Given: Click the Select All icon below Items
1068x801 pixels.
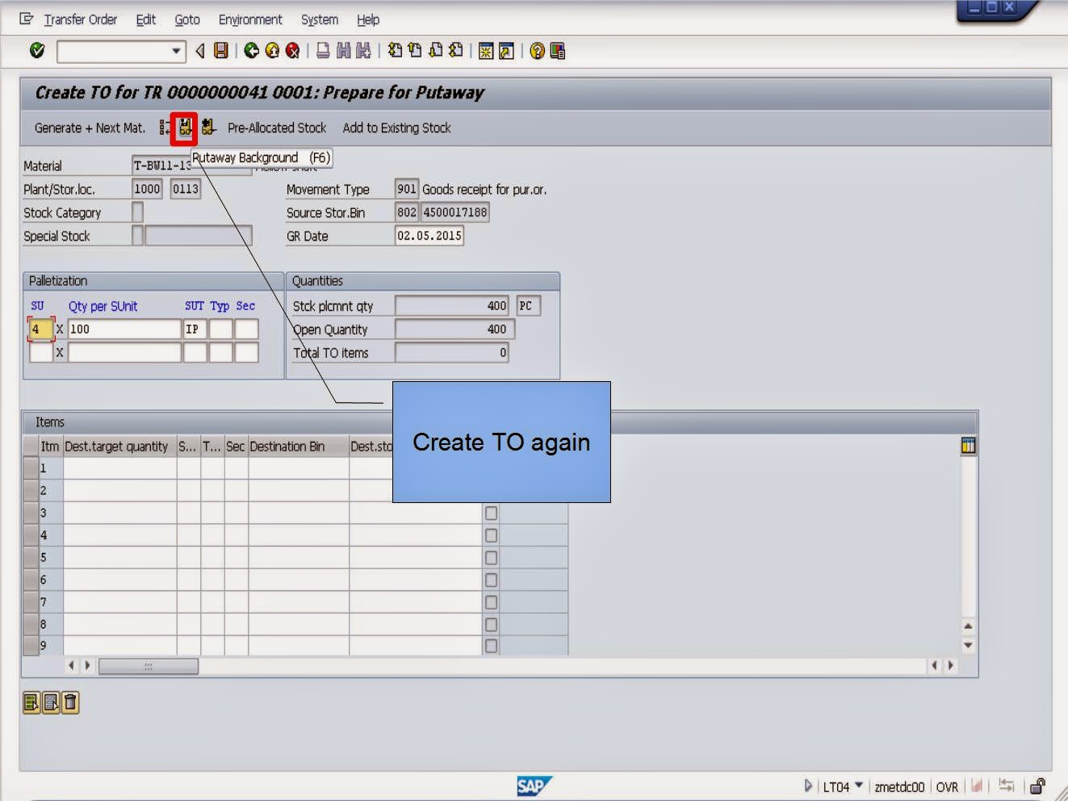Looking at the screenshot, I should pos(31,702).
